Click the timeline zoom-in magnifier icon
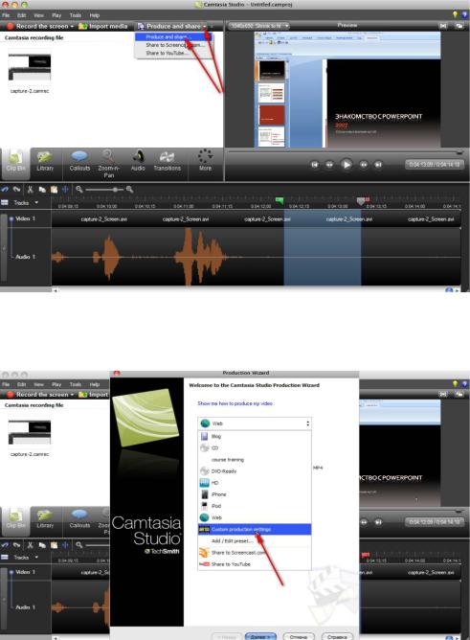The width and height of the screenshot is (470, 640). coord(129,190)
